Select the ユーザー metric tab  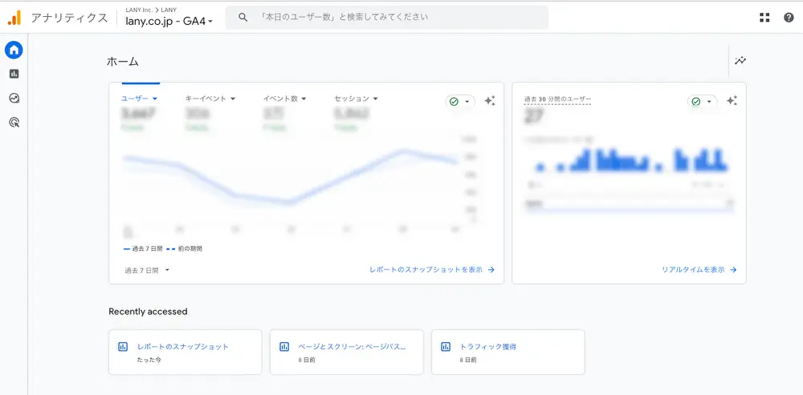pyautogui.click(x=139, y=99)
